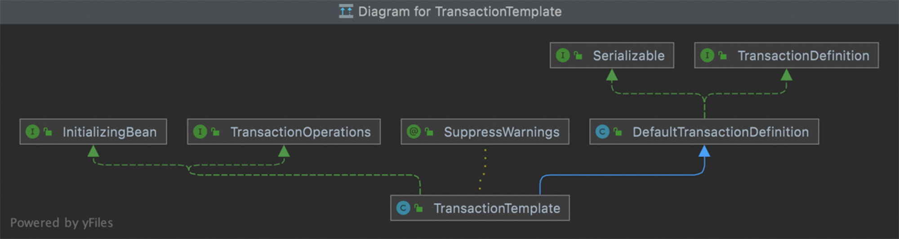Select the TransactionOperations node
This screenshot has width=899, height=239.
point(284,132)
